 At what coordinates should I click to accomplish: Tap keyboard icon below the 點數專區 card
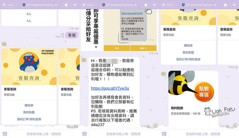click(164, 134)
